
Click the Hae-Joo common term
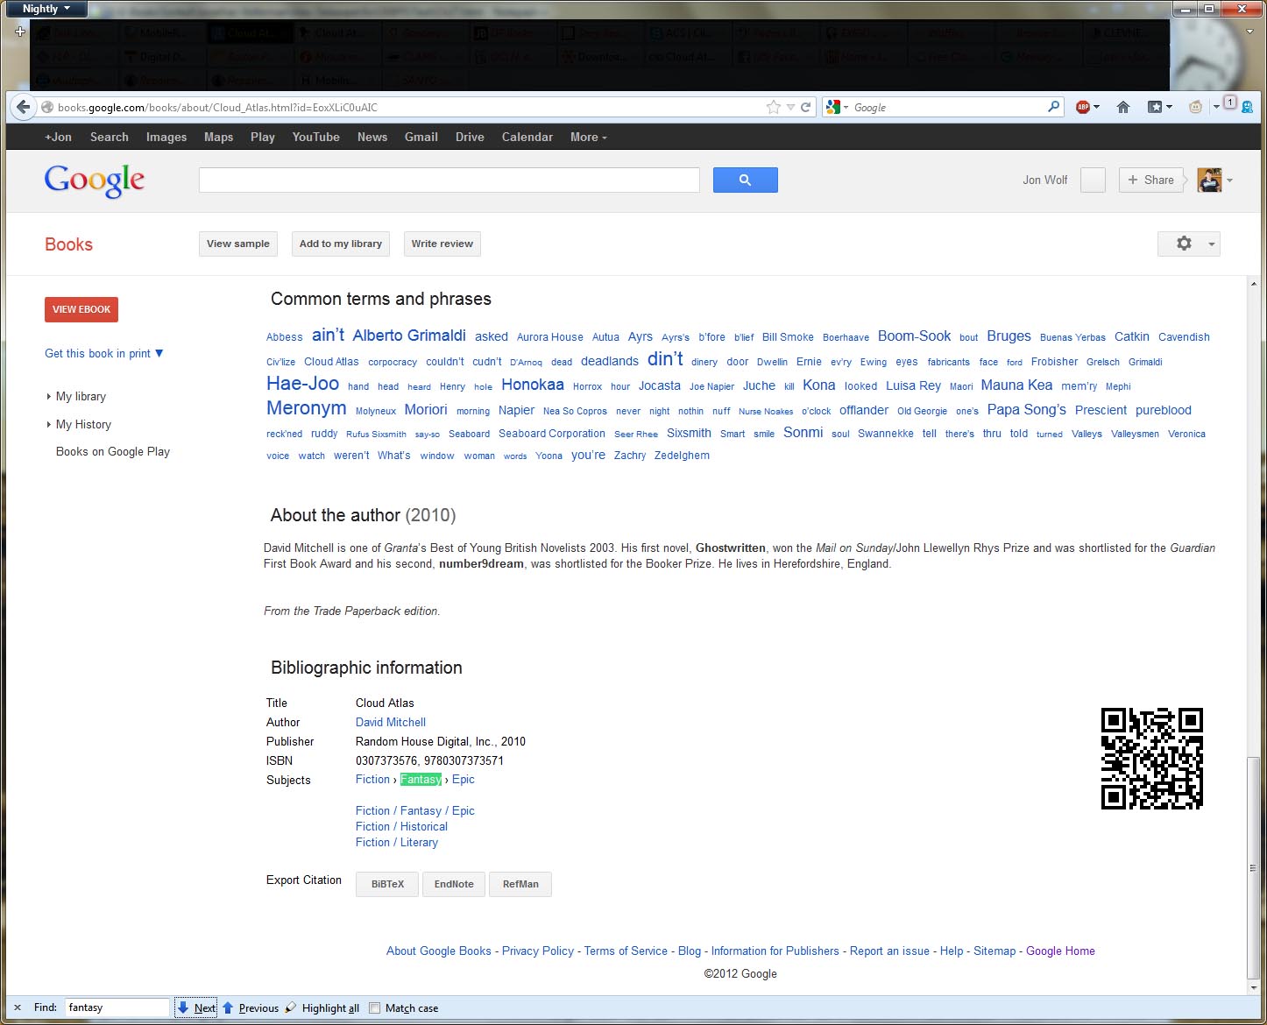(302, 384)
